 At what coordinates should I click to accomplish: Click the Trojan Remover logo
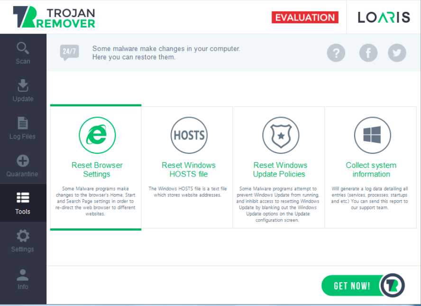[54, 17]
